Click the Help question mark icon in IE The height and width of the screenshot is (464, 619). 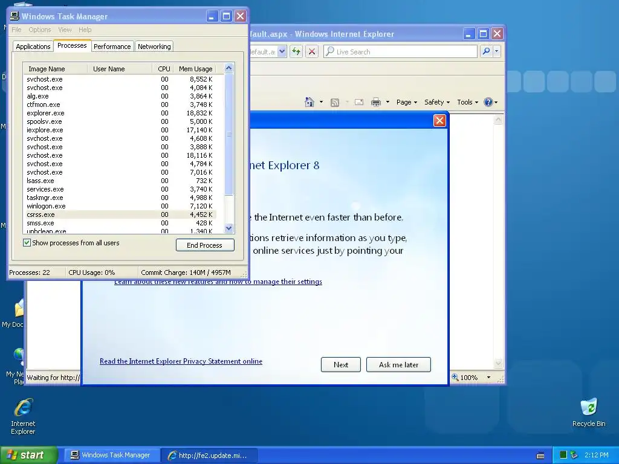pos(488,102)
